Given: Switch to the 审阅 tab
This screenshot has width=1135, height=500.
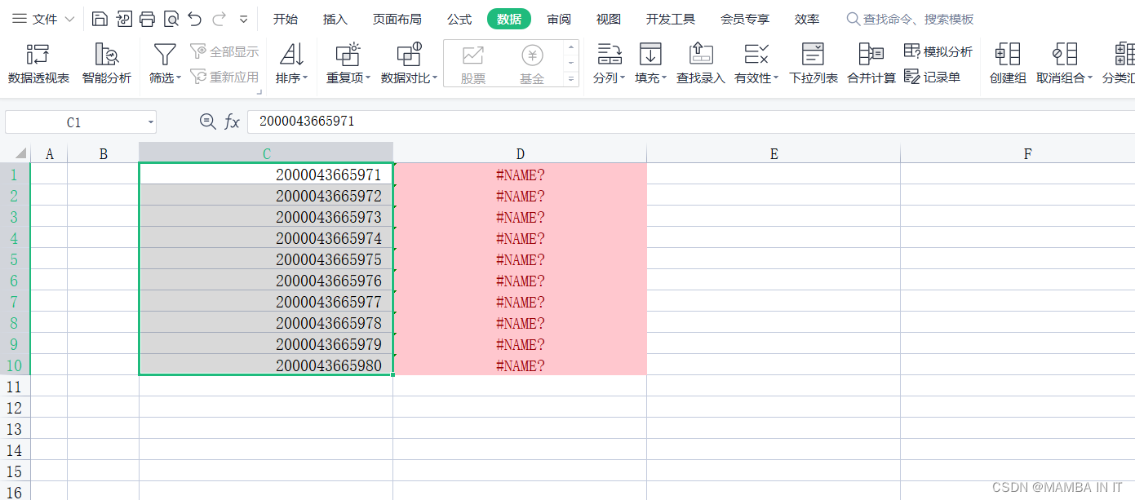Looking at the screenshot, I should point(559,19).
